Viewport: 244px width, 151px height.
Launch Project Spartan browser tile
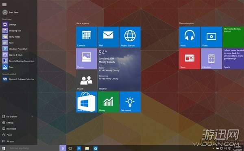click(x=130, y=37)
